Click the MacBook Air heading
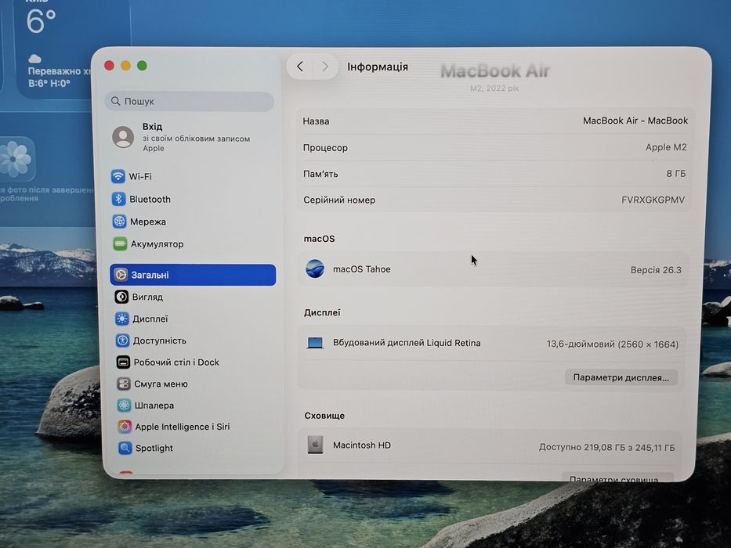The image size is (731, 548). [x=495, y=70]
